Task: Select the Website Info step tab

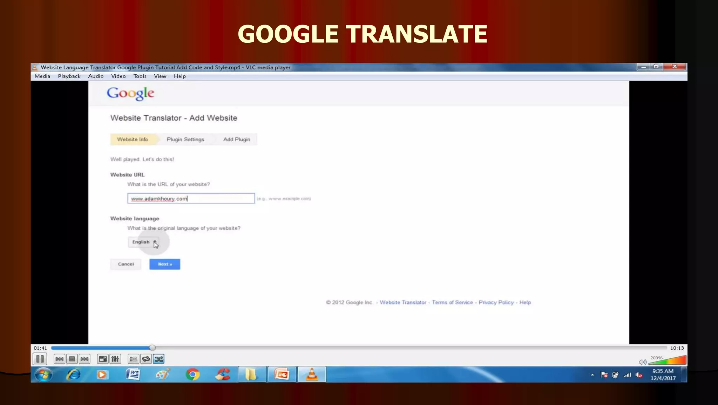Action: 133,139
